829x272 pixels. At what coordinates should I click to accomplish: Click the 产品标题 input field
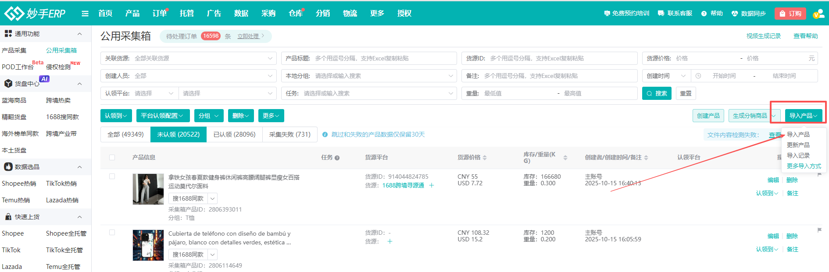(382, 58)
